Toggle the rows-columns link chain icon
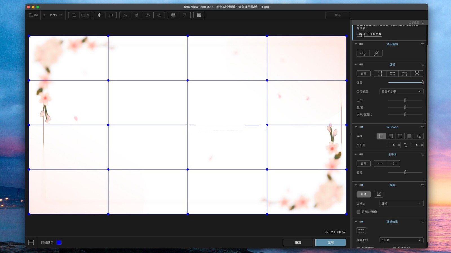The image size is (451, 253). click(405, 145)
